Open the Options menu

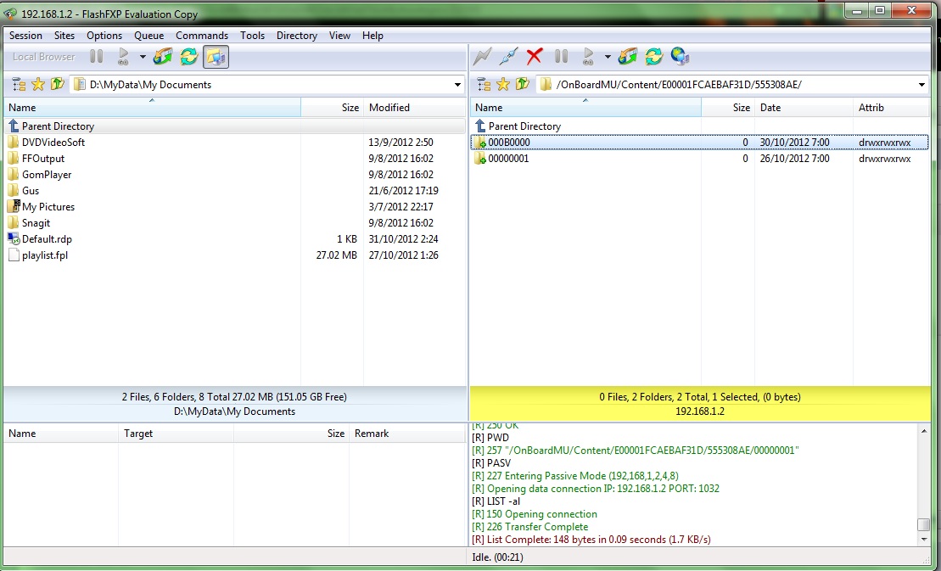point(104,36)
